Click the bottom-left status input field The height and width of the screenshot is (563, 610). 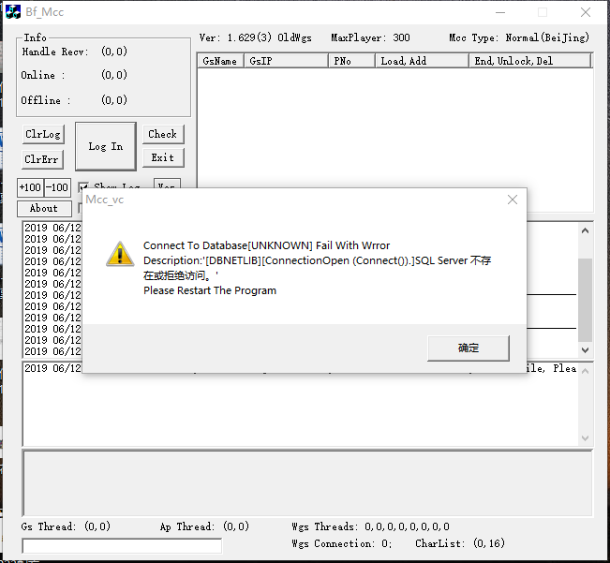(122, 545)
